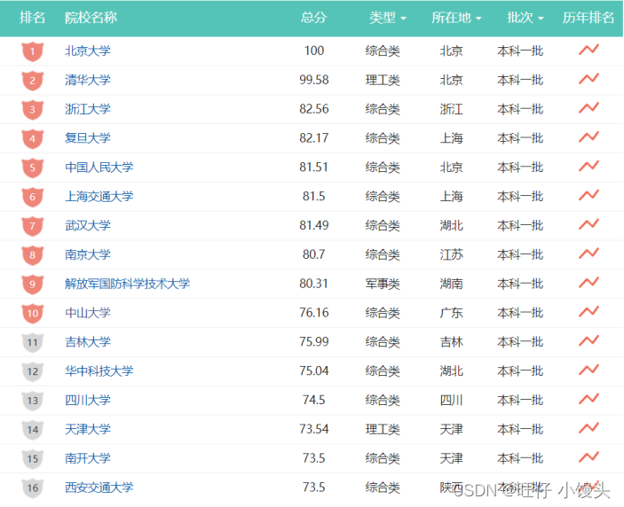The width and height of the screenshot is (624, 507).
Task: Click the rank 10 red shield badge
Action: coord(33,313)
